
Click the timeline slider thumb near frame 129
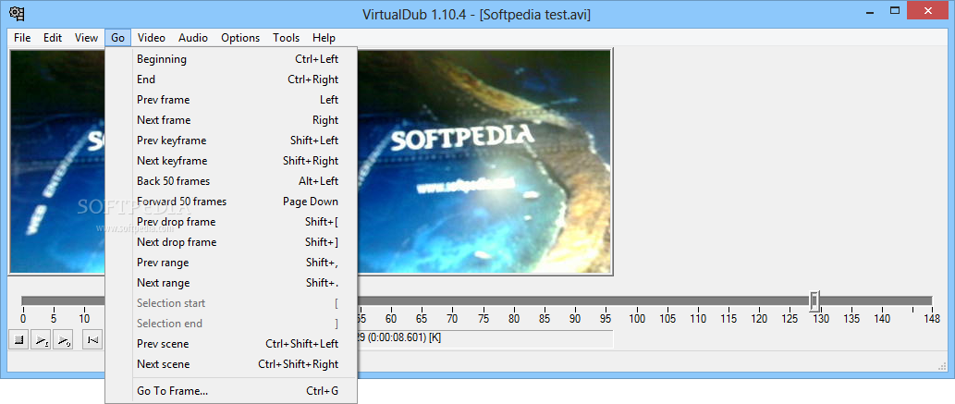[814, 300]
